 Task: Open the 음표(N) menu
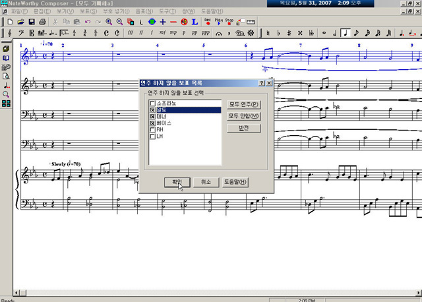coord(144,11)
